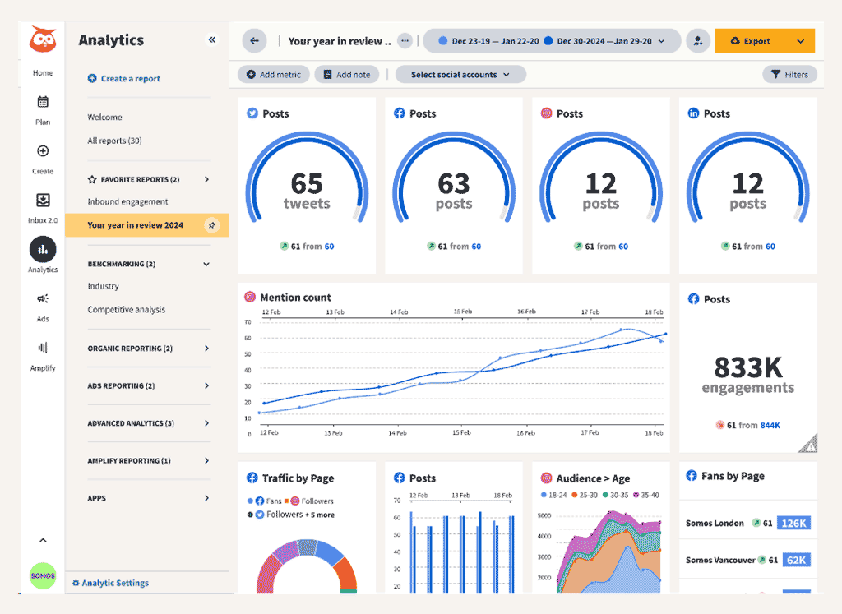Collapse the Benchmarking section

click(206, 265)
